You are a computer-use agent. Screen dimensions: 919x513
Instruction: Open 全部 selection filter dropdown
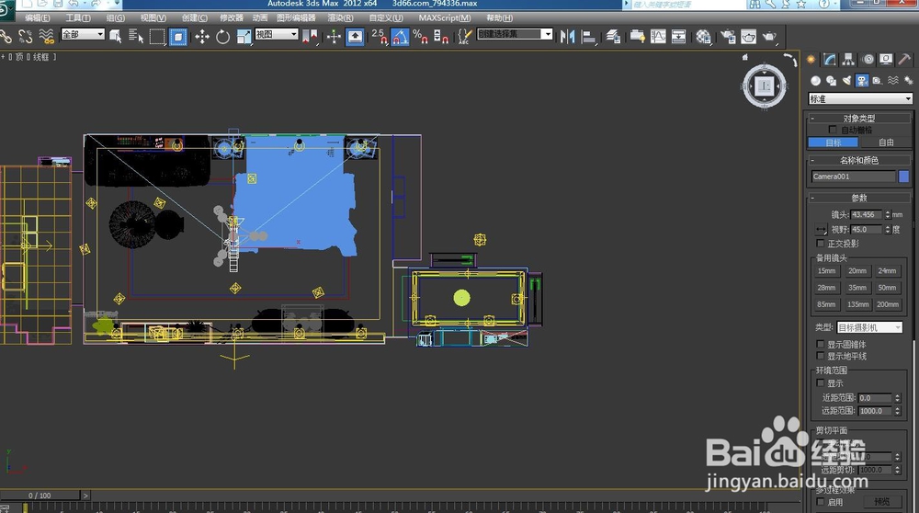point(83,35)
